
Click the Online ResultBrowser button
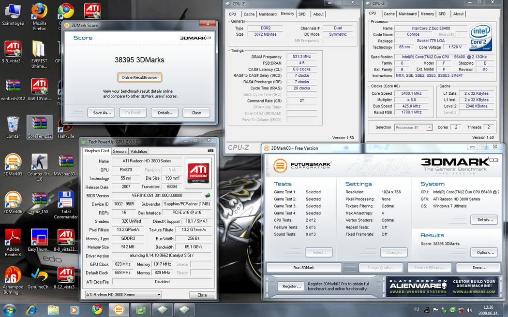click(x=140, y=78)
